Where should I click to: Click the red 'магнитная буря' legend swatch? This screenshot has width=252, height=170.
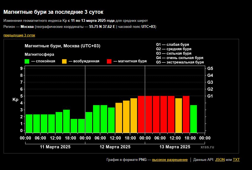pos(109,61)
